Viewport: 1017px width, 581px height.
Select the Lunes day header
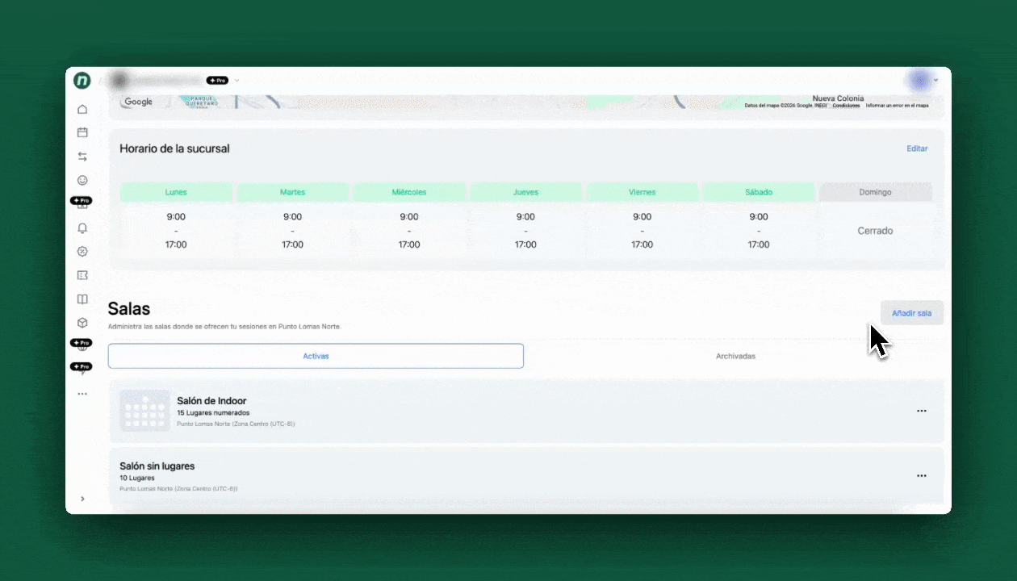tap(176, 192)
